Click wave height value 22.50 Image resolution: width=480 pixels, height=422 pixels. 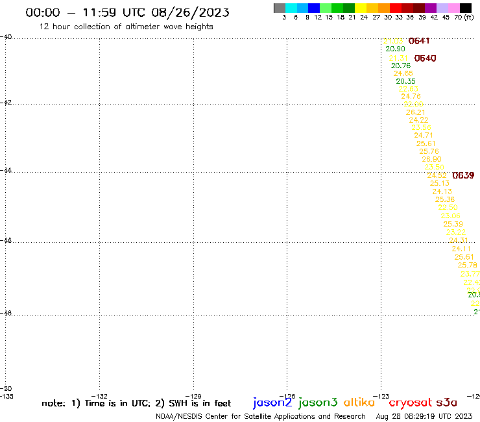448,207
